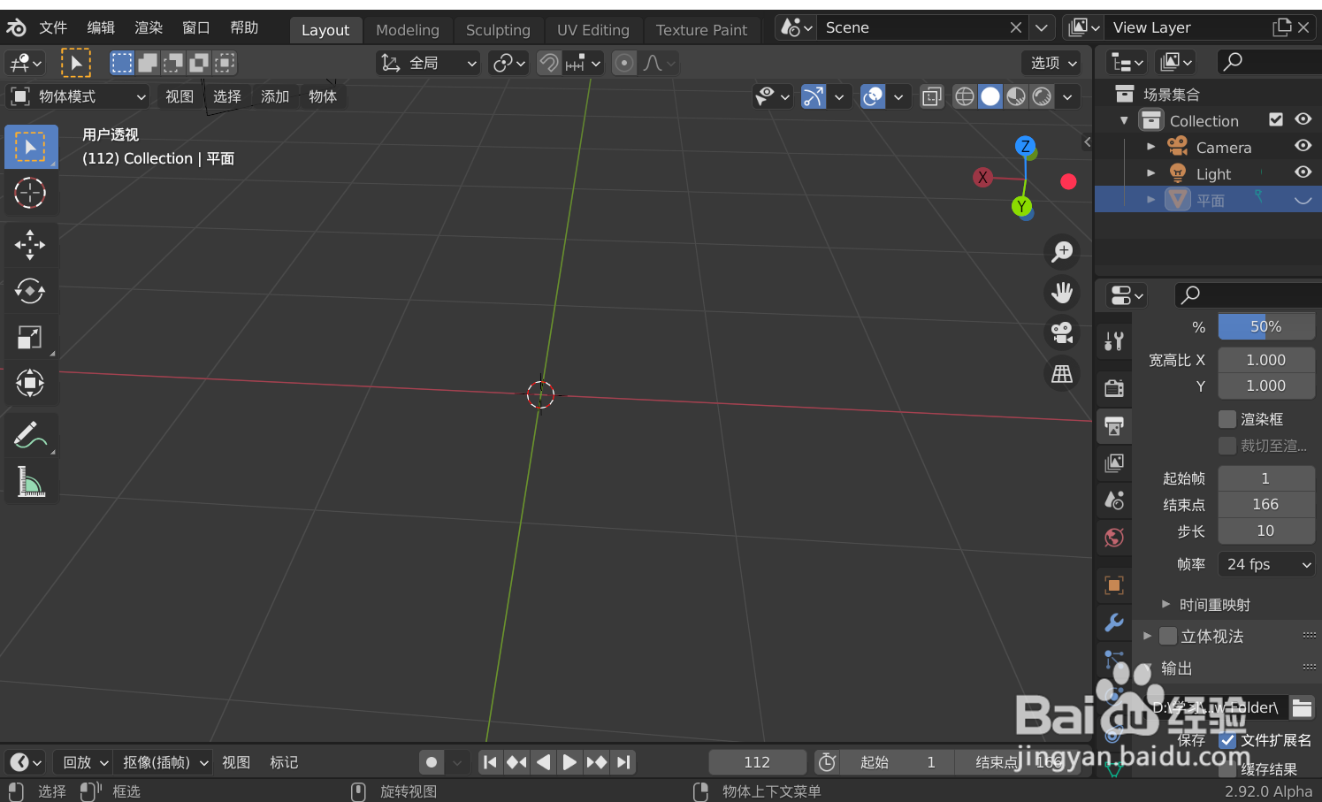The width and height of the screenshot is (1322, 802).
Task: Enable the snapping magnet icon
Action: tap(548, 63)
